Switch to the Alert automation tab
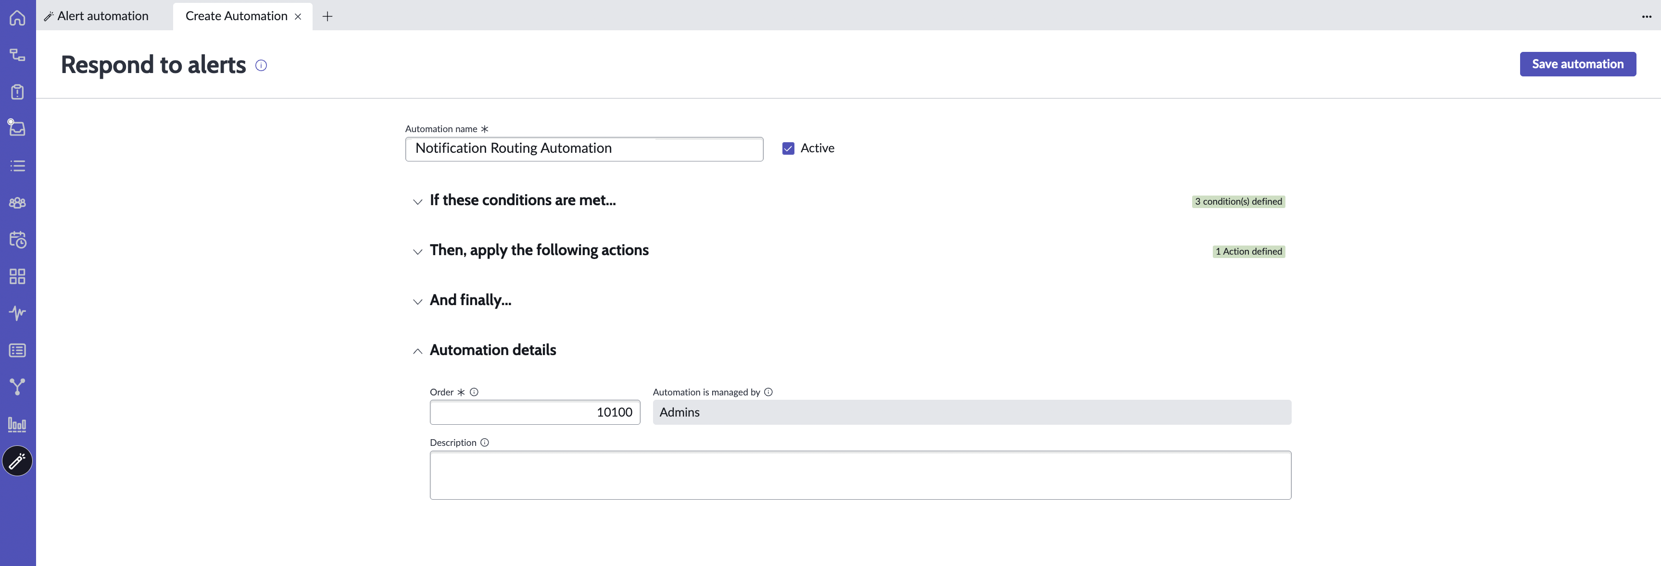This screenshot has width=1661, height=566. point(97,16)
